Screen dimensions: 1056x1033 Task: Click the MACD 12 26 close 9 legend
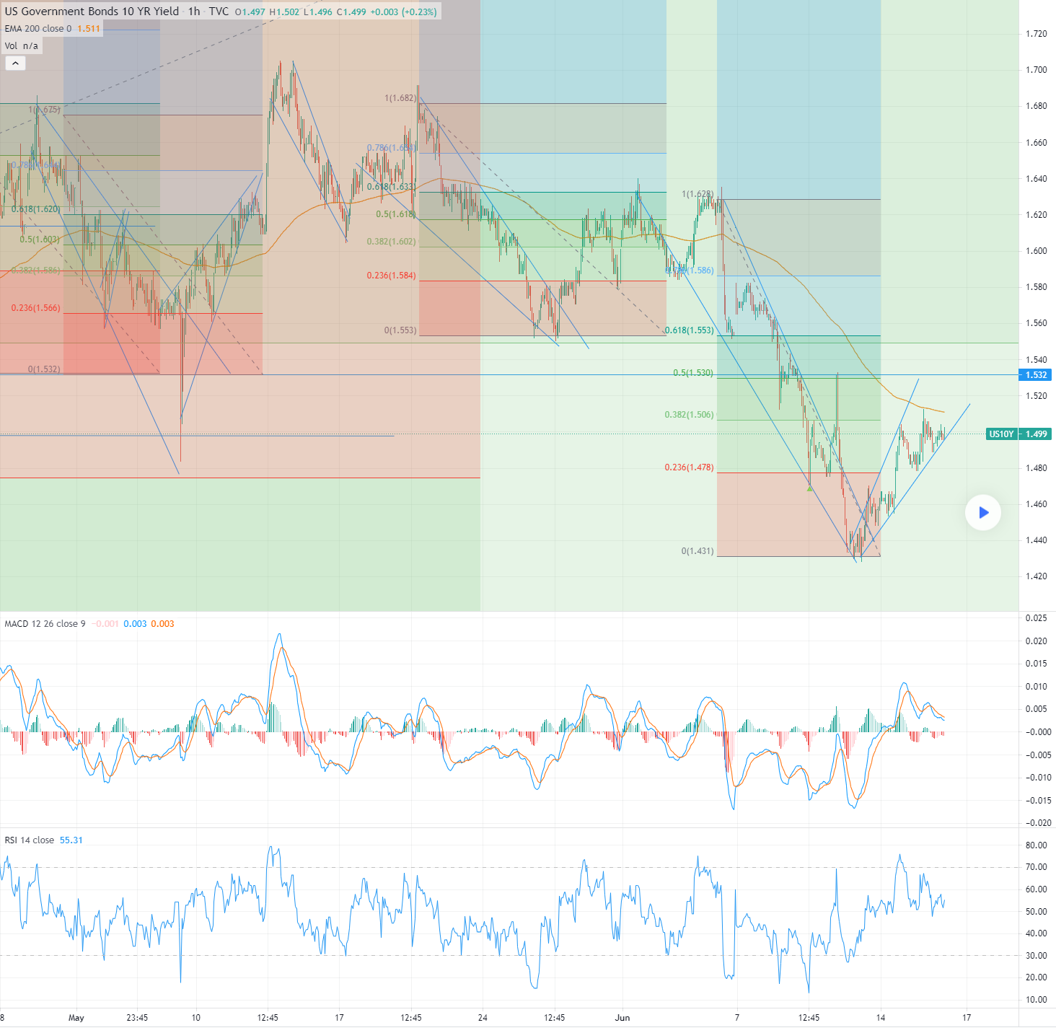(45, 624)
